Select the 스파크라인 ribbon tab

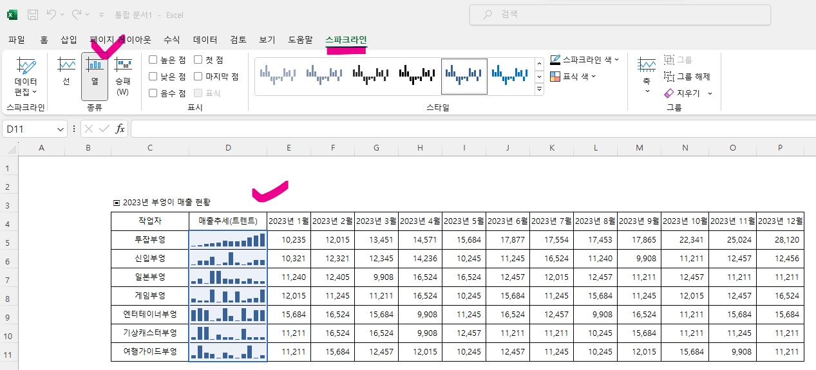(346, 40)
